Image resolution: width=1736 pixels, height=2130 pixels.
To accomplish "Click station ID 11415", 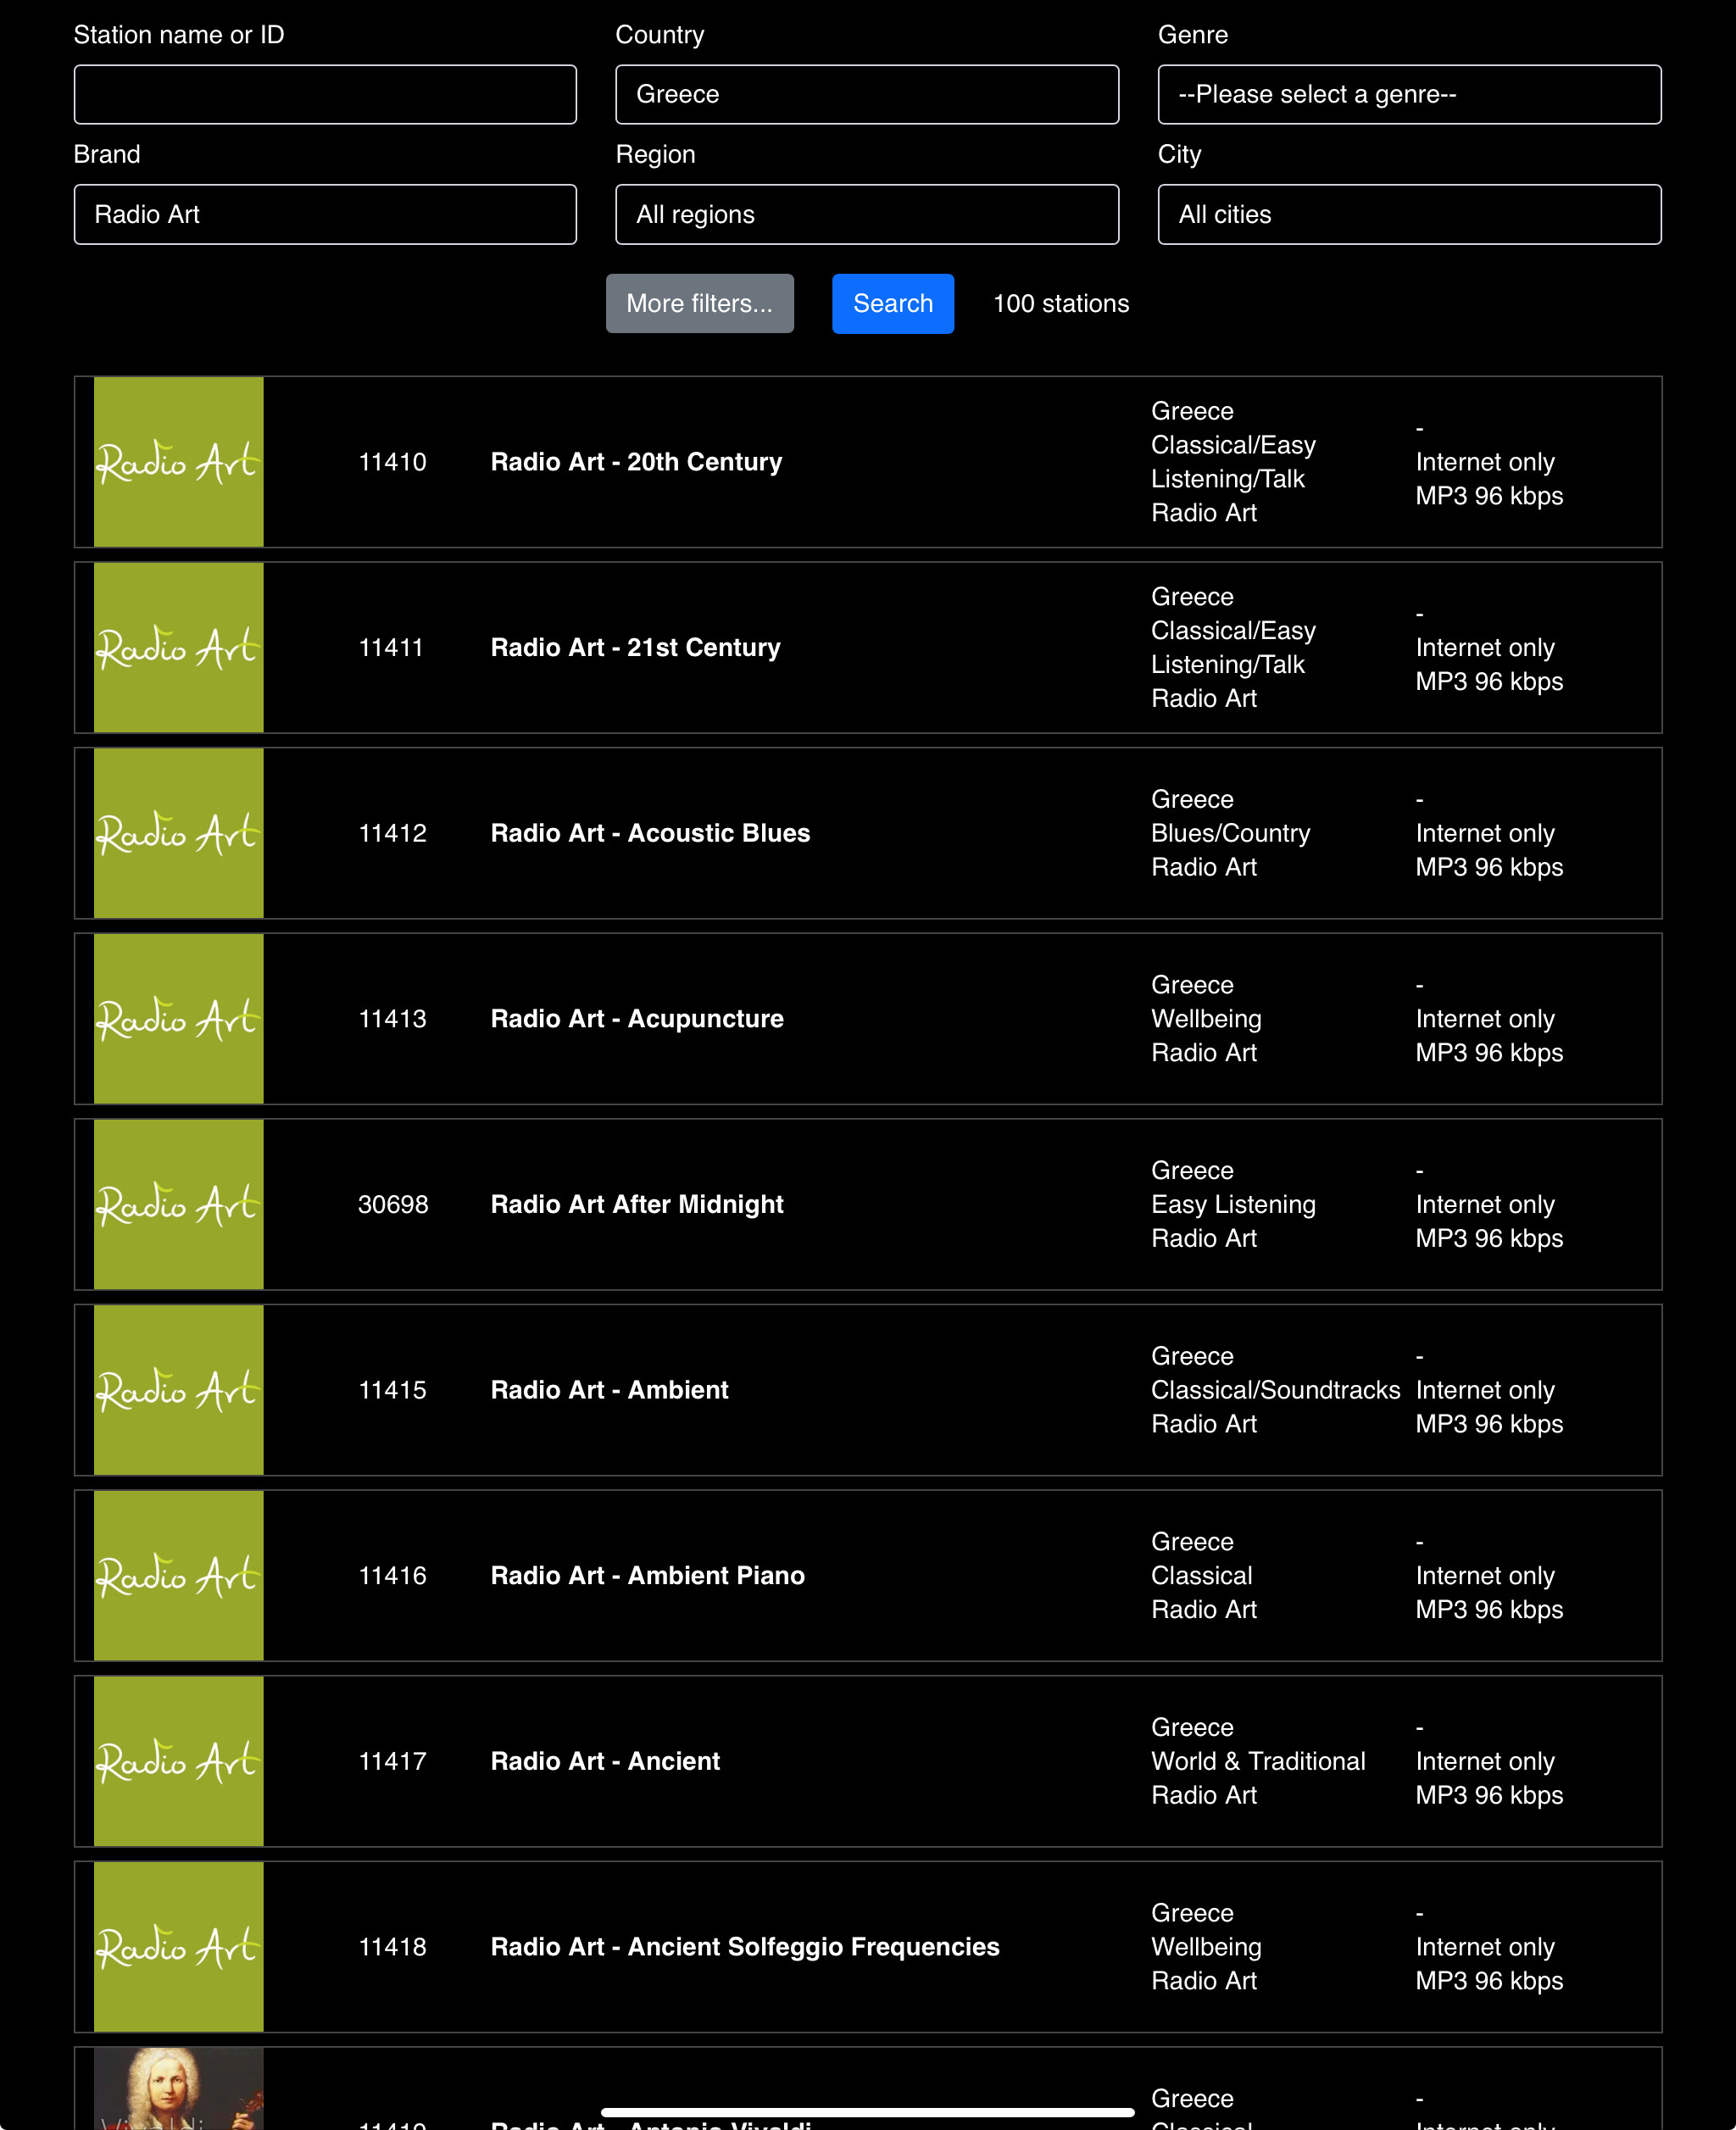I will 392,1390.
